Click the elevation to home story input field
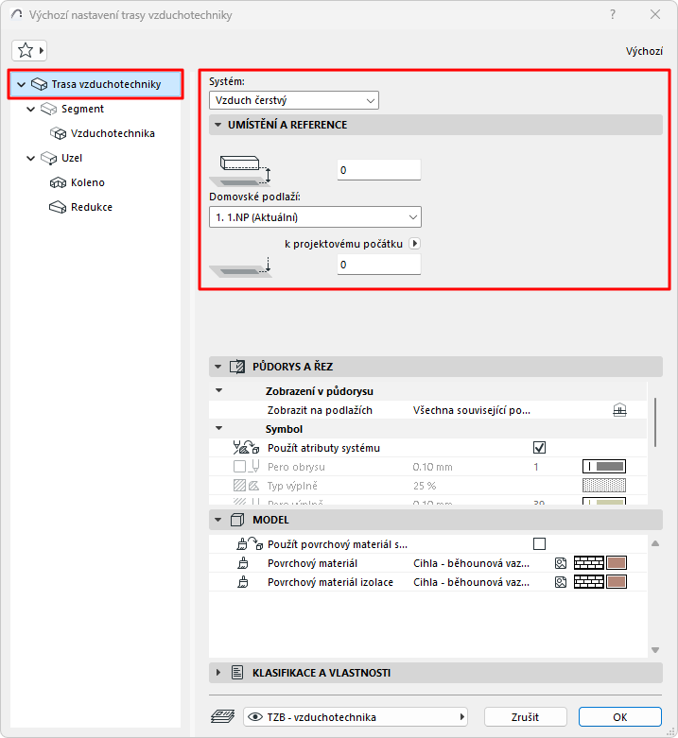 click(x=379, y=170)
